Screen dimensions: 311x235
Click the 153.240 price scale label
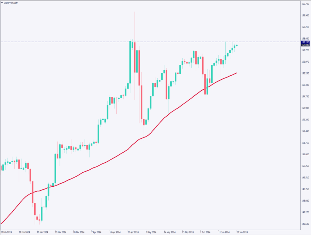tap(305, 119)
